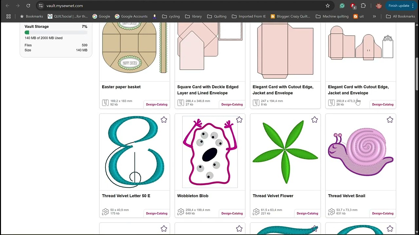Go back with the browser back arrow
Screen dimensions: 419x235
click(7, 6)
